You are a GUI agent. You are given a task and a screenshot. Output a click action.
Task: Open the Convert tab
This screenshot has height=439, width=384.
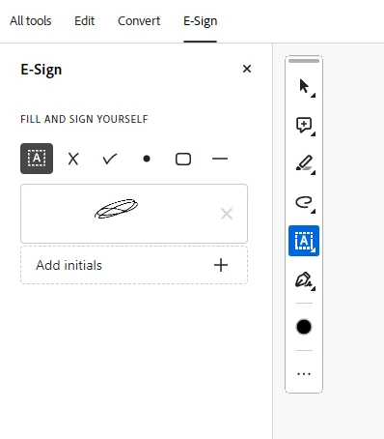tap(139, 21)
